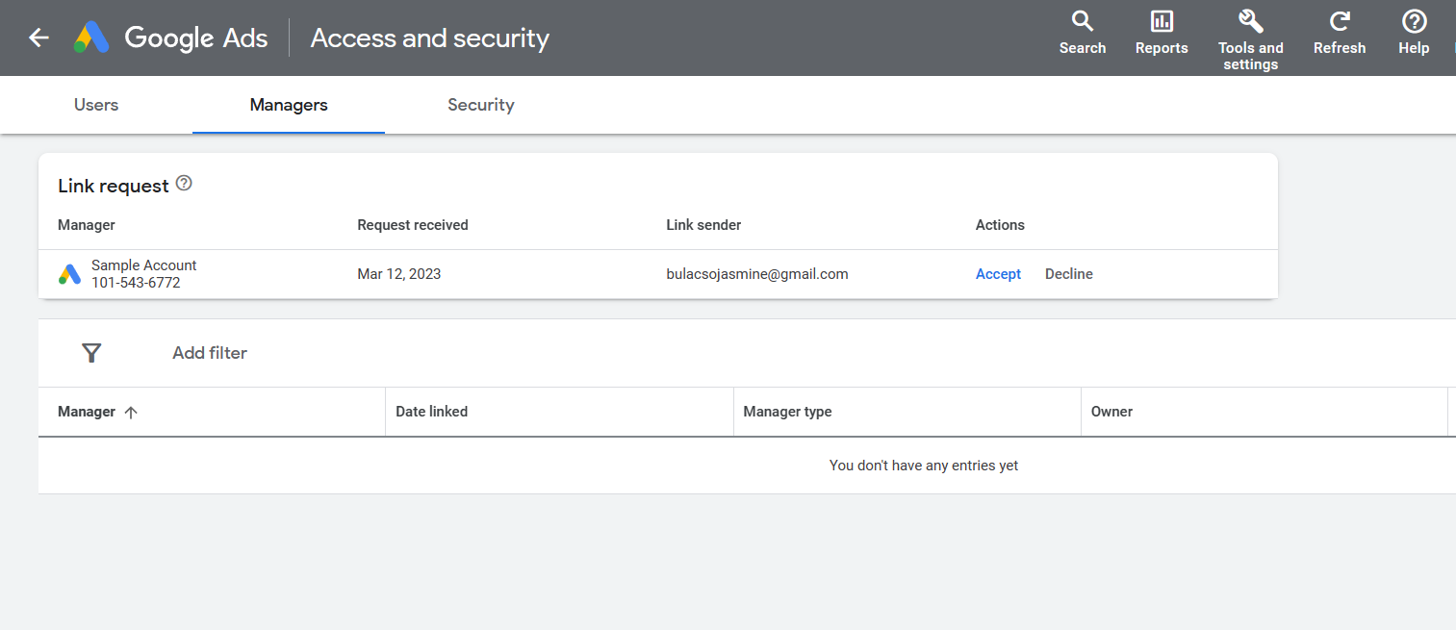This screenshot has height=630, width=1456.
Task: Show Link request help tooltip icon
Action: tap(184, 184)
